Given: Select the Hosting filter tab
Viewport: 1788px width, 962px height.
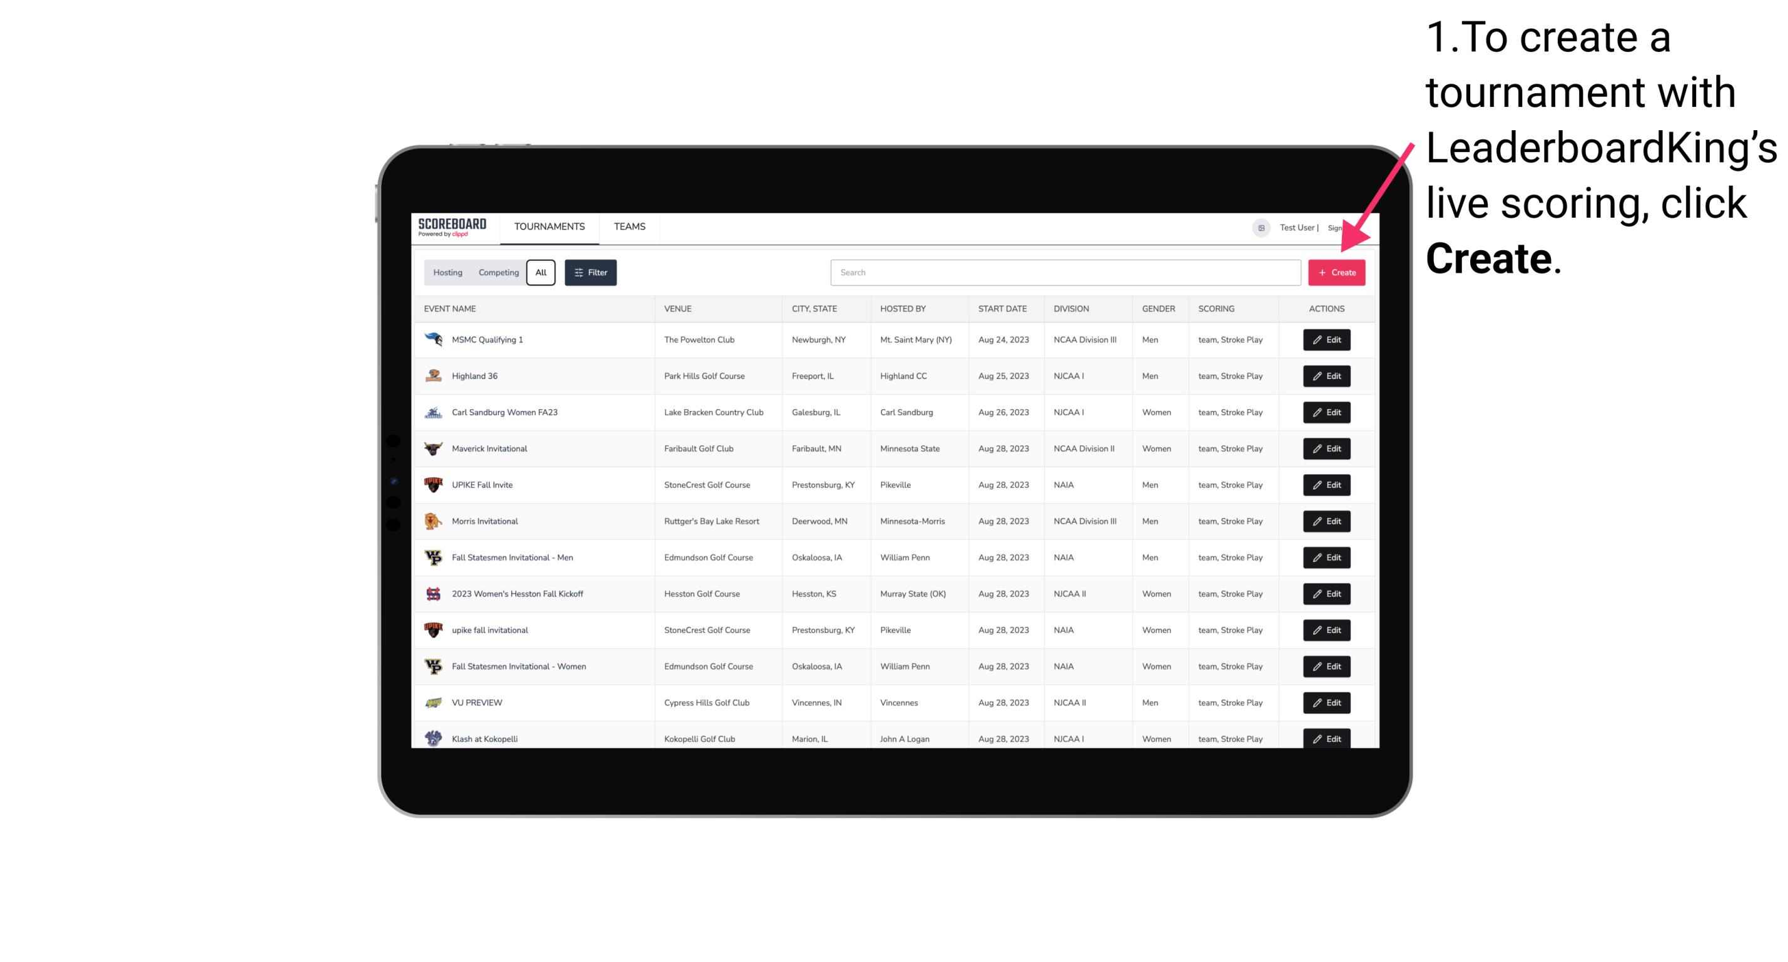Looking at the screenshot, I should coord(447,271).
